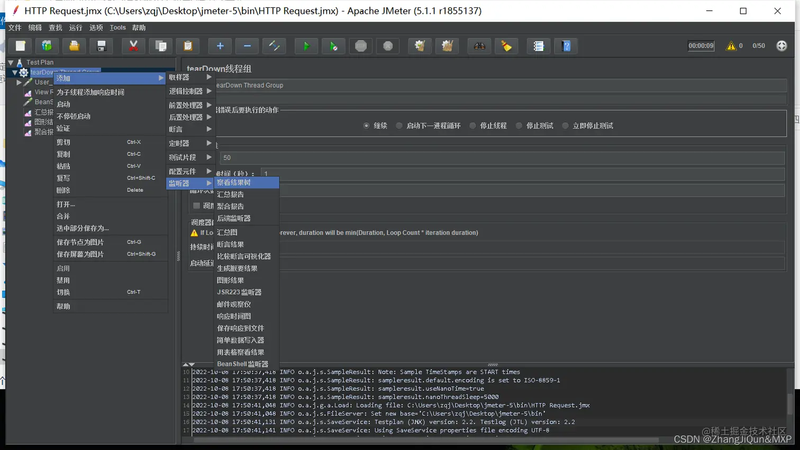Collapse the Test Plan tree node

(11, 62)
